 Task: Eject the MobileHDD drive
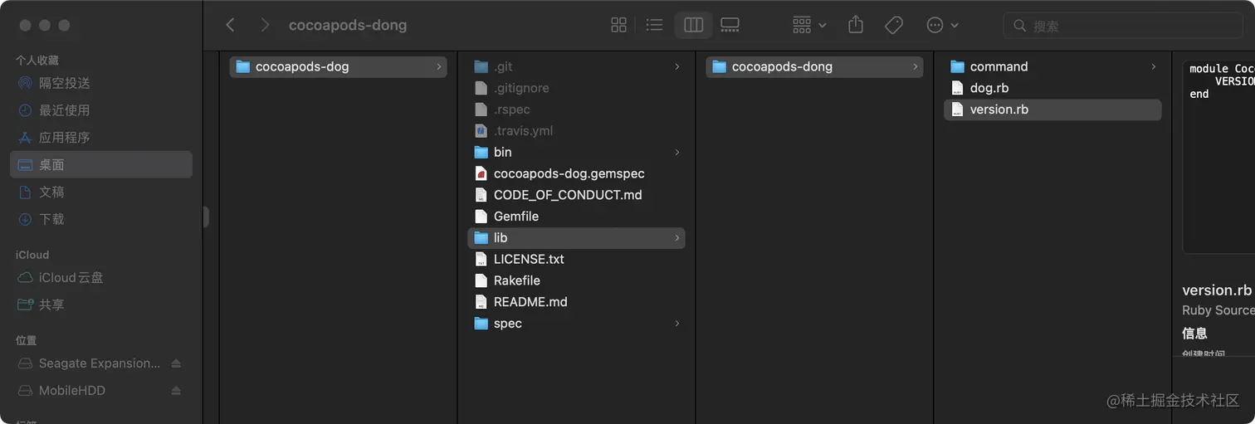pos(176,391)
